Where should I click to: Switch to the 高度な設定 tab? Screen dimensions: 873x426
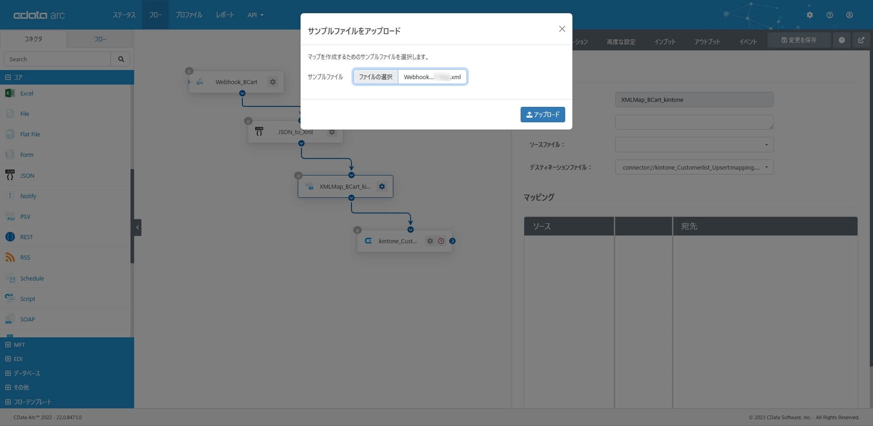coord(621,42)
